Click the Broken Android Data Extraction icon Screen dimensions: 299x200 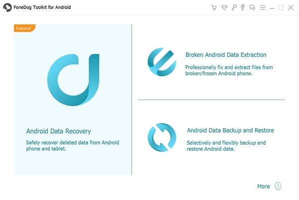(161, 62)
